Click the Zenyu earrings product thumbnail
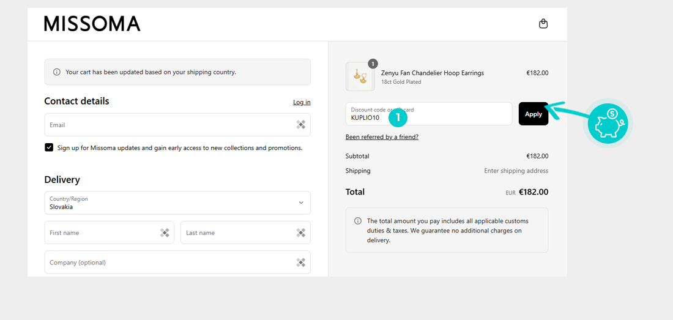This screenshot has height=320, width=673. 360,76
